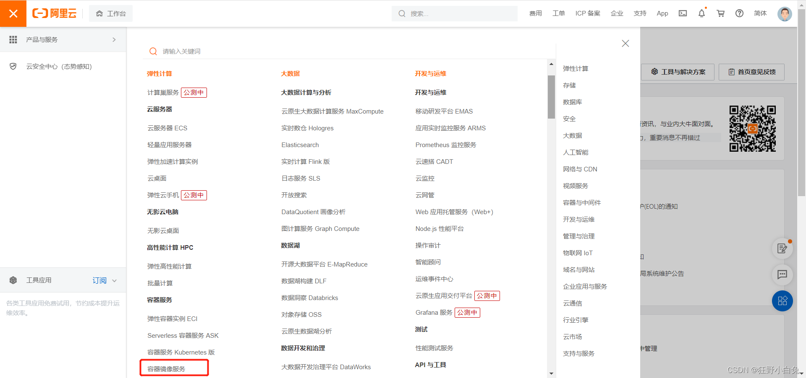
Task: Open 弹性云手机 product
Action: [163, 195]
